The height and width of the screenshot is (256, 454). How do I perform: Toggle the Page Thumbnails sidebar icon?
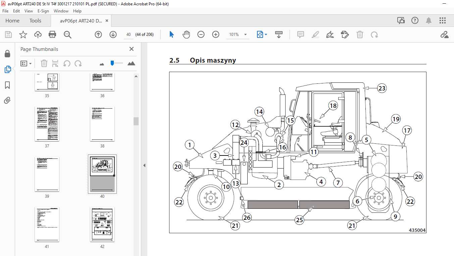click(x=7, y=69)
